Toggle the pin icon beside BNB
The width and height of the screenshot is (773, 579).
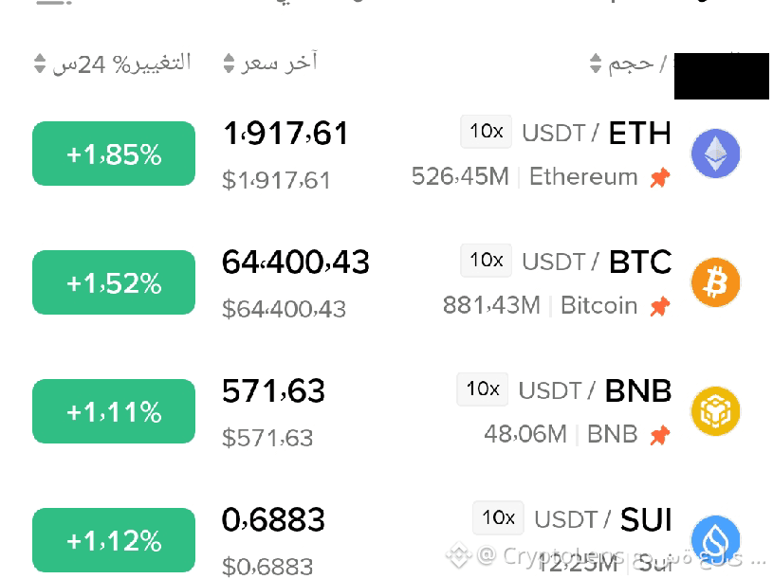660,435
